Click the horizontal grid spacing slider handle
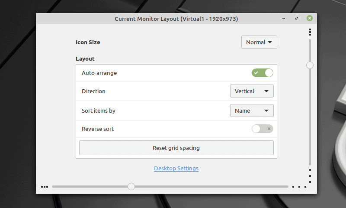 [131, 186]
